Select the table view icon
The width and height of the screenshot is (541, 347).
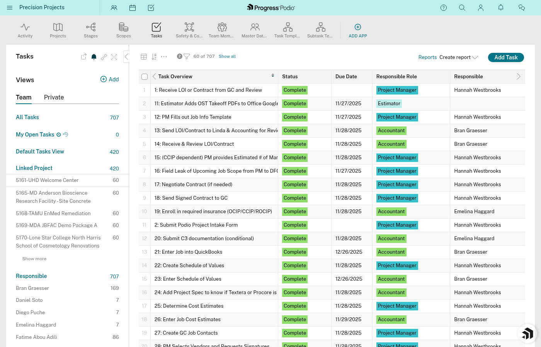[144, 56]
